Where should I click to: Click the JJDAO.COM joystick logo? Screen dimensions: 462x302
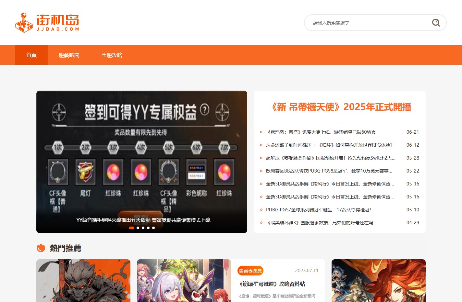tap(47, 23)
